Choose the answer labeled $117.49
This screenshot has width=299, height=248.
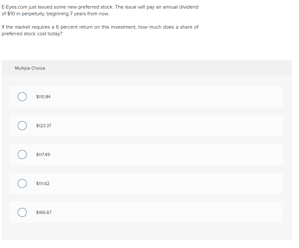[x=43, y=155]
